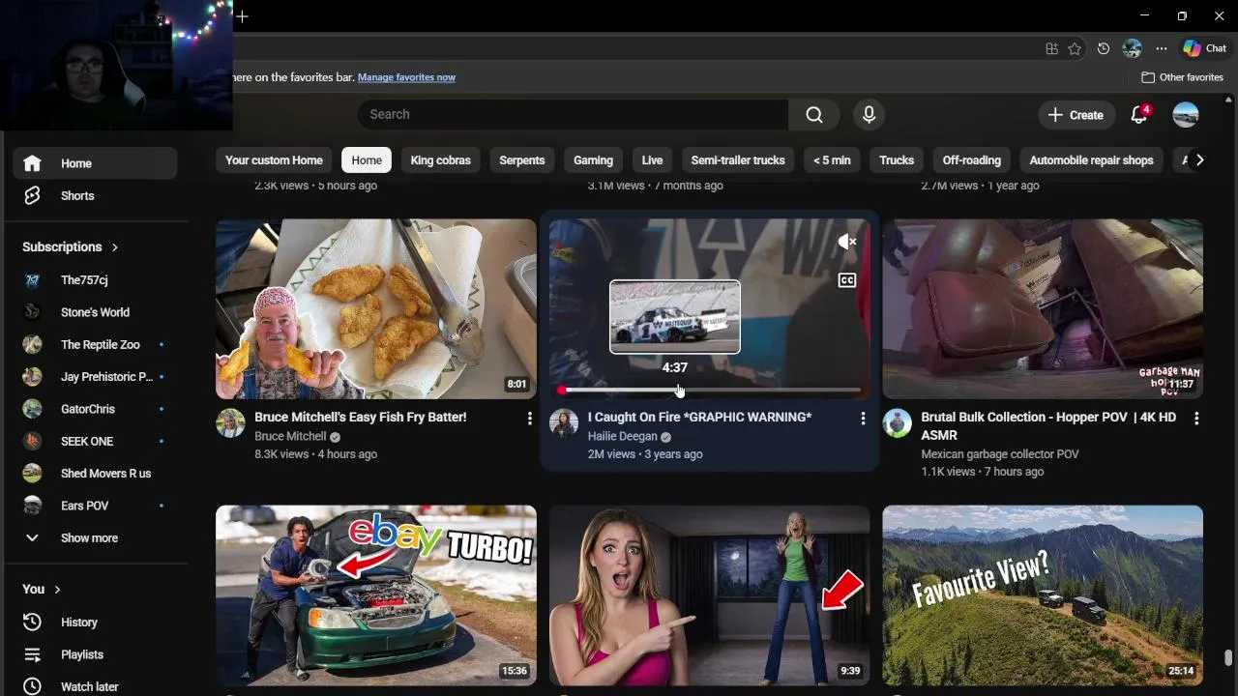Open the notifications bell
The height and width of the screenshot is (696, 1238).
[x=1139, y=115]
